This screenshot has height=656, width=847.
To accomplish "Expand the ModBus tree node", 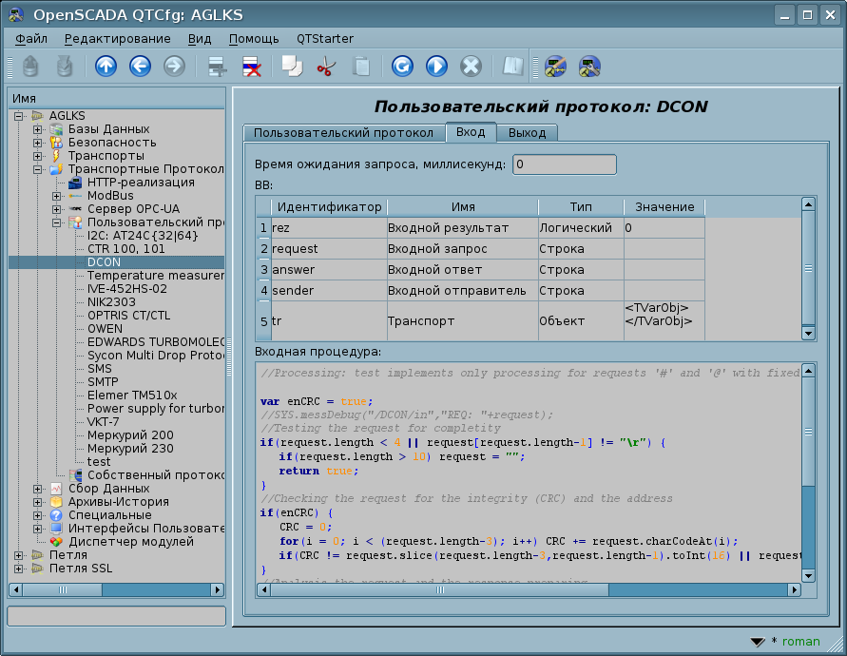I will pos(57,196).
